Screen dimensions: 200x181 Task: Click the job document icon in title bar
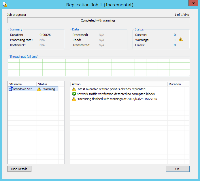[5, 4]
